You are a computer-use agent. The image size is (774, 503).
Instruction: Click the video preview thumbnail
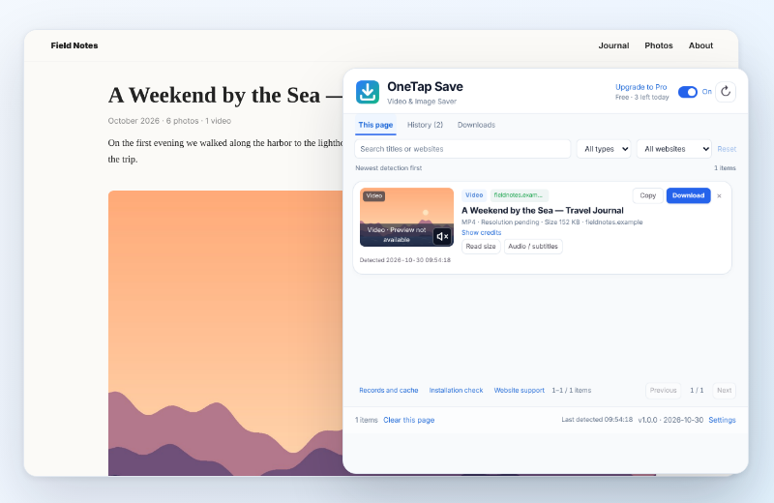[406, 218]
